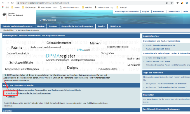Open the 'works' bookmark folder
The width and height of the screenshot is (190, 114).
pos(15,7)
